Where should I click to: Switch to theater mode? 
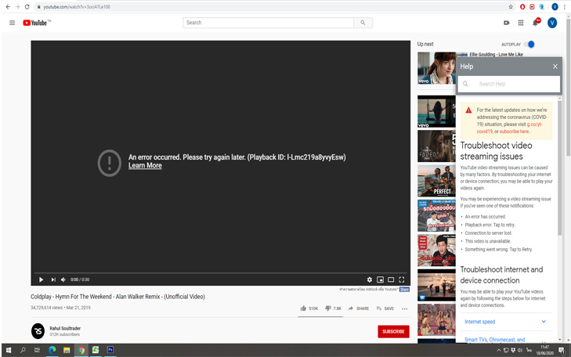(x=391, y=279)
